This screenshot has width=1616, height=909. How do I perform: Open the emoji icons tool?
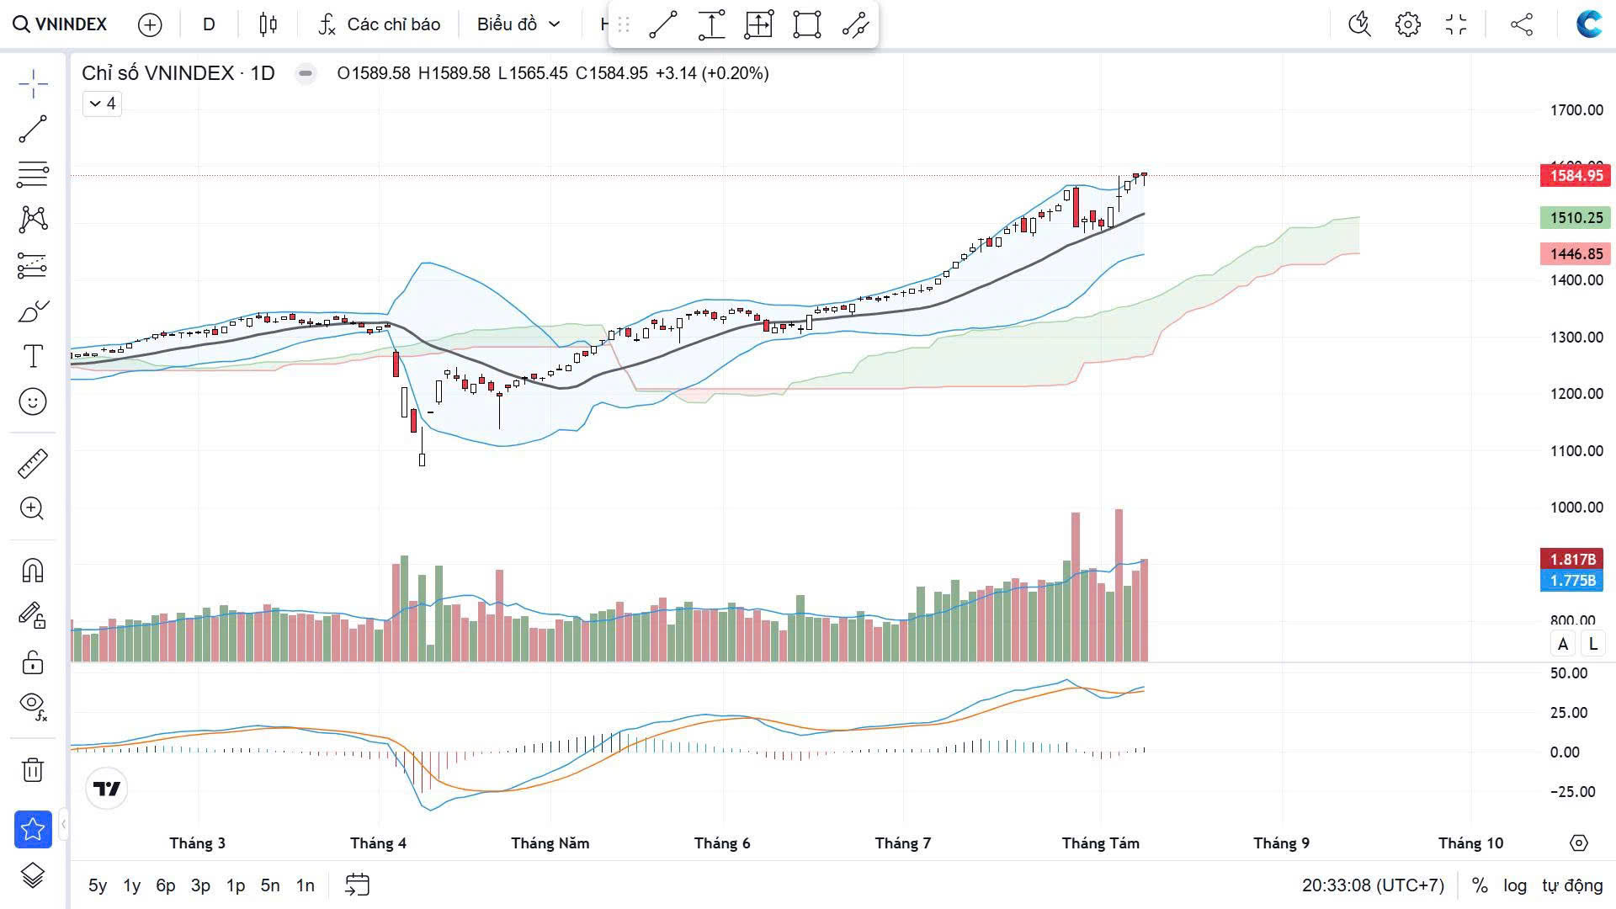[33, 401]
